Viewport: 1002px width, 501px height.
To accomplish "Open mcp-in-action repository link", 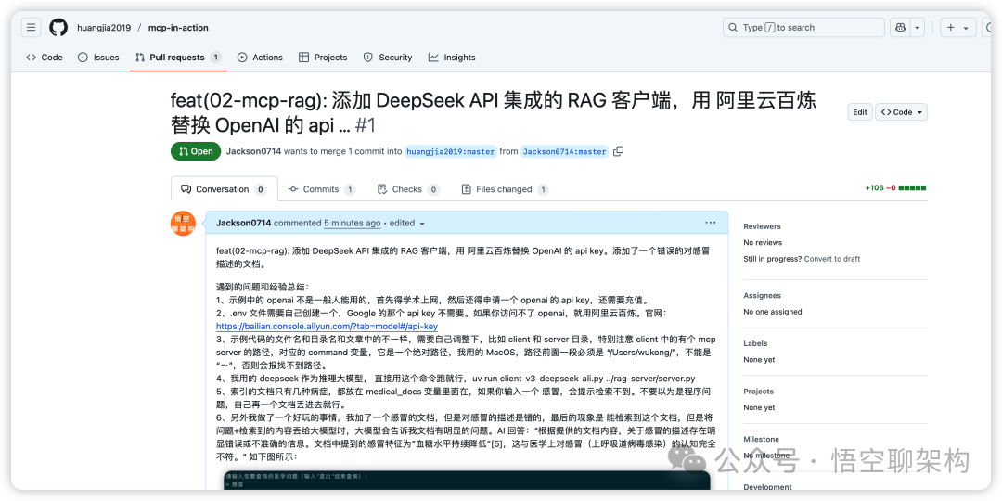I will click(x=178, y=28).
